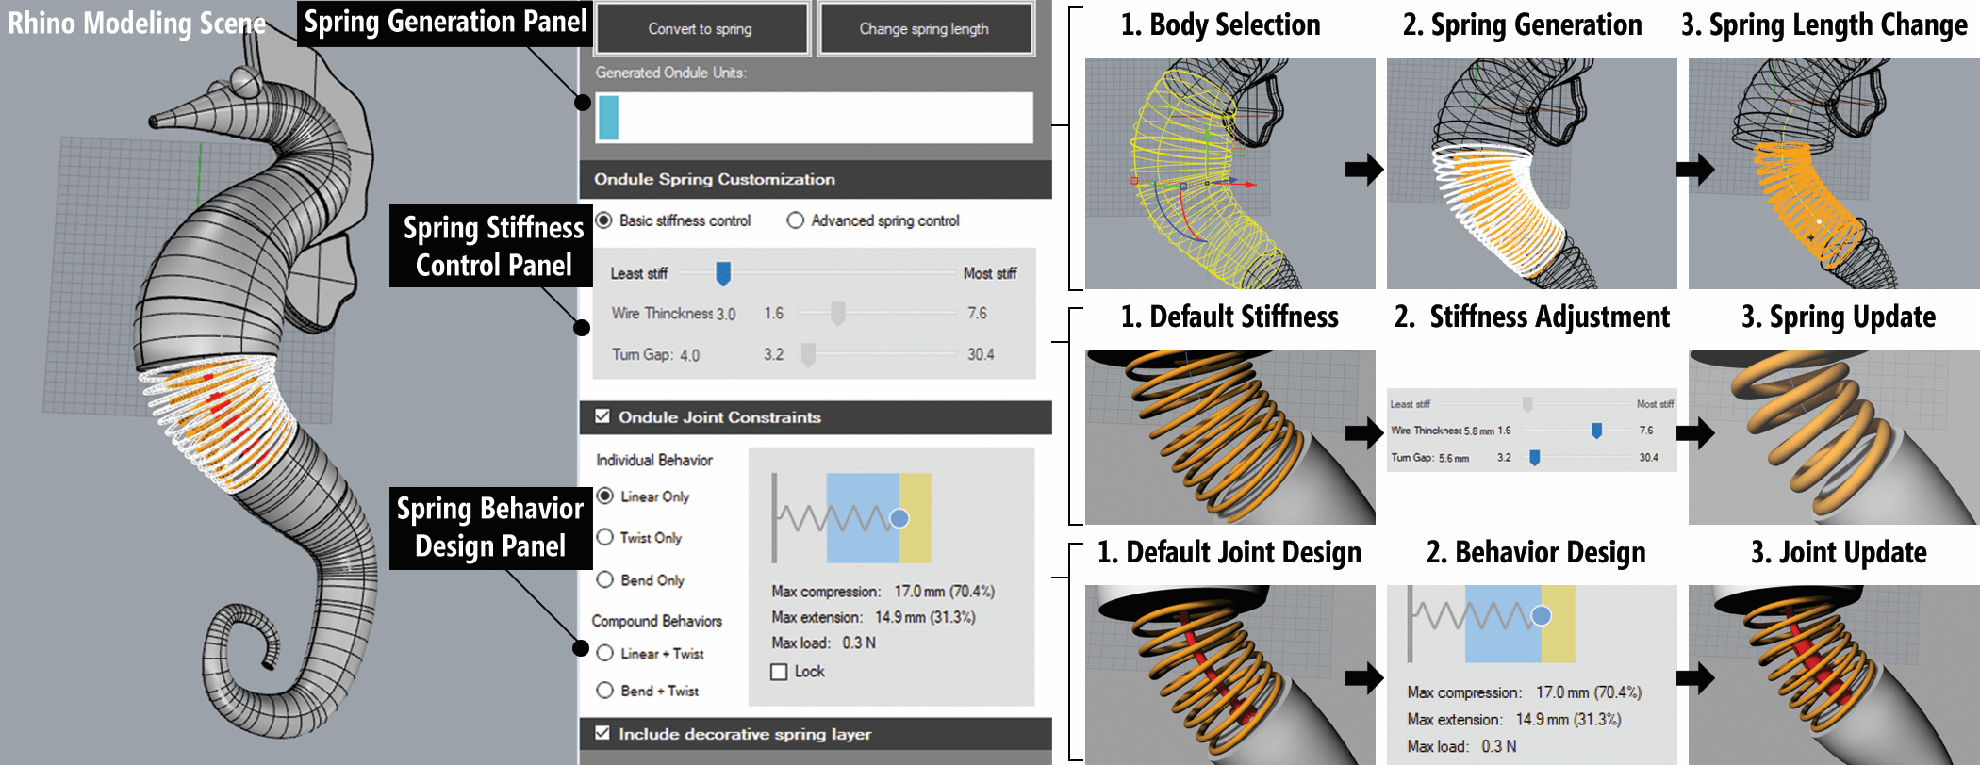This screenshot has width=1980, height=765.
Task: Click the Generated Ondule Units list field
Action: (815, 118)
